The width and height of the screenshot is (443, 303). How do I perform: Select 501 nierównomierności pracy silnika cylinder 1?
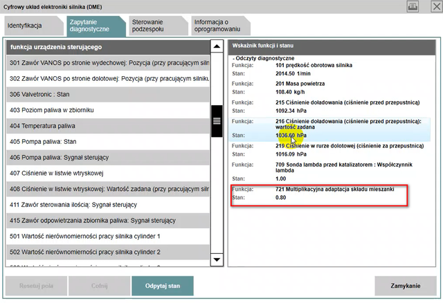108,237
